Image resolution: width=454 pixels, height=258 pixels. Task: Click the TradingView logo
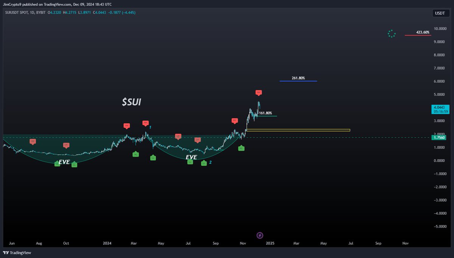[x=17, y=253]
